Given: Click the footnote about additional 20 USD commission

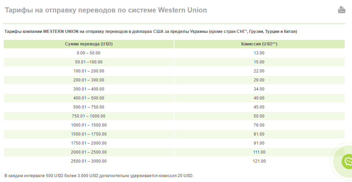Looking at the screenshot, I should [99, 176].
